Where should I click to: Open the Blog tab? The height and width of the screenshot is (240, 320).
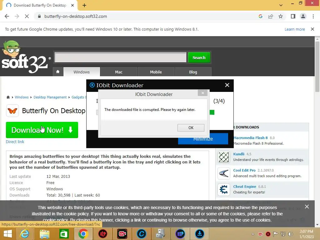(193, 72)
